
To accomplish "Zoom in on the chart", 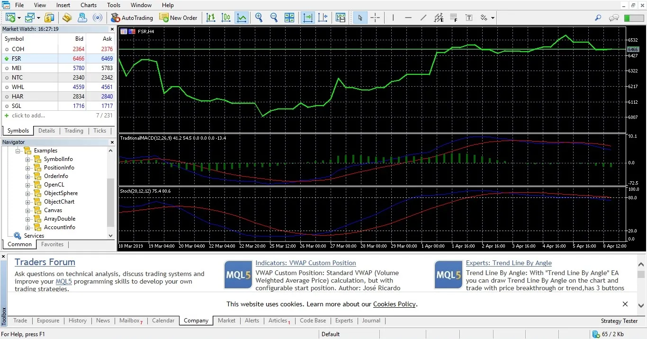I will pos(259,18).
